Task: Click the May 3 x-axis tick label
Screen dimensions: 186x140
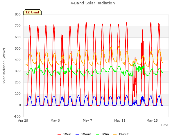Action: 55,120
